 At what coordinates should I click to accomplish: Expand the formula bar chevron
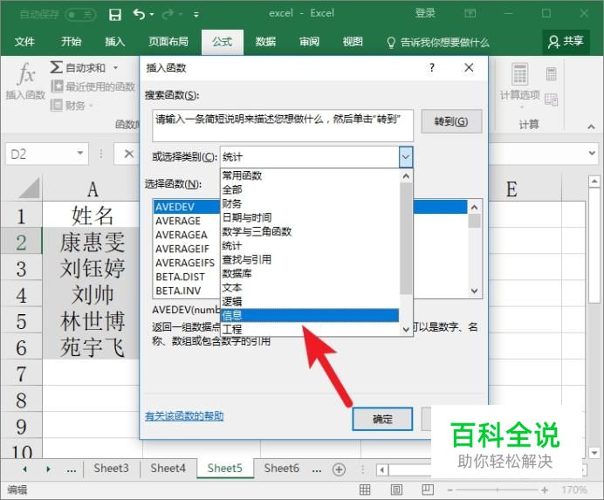point(592,153)
